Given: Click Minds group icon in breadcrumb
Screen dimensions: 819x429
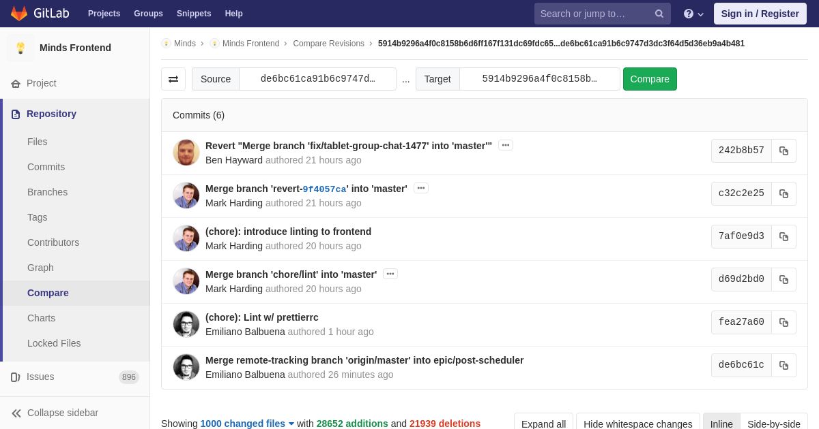Looking at the screenshot, I should tap(166, 44).
